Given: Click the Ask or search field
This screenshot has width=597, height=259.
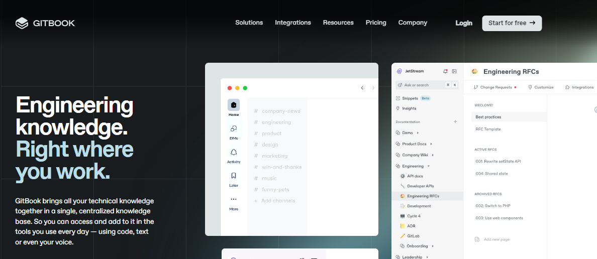Looking at the screenshot, I should (x=418, y=85).
